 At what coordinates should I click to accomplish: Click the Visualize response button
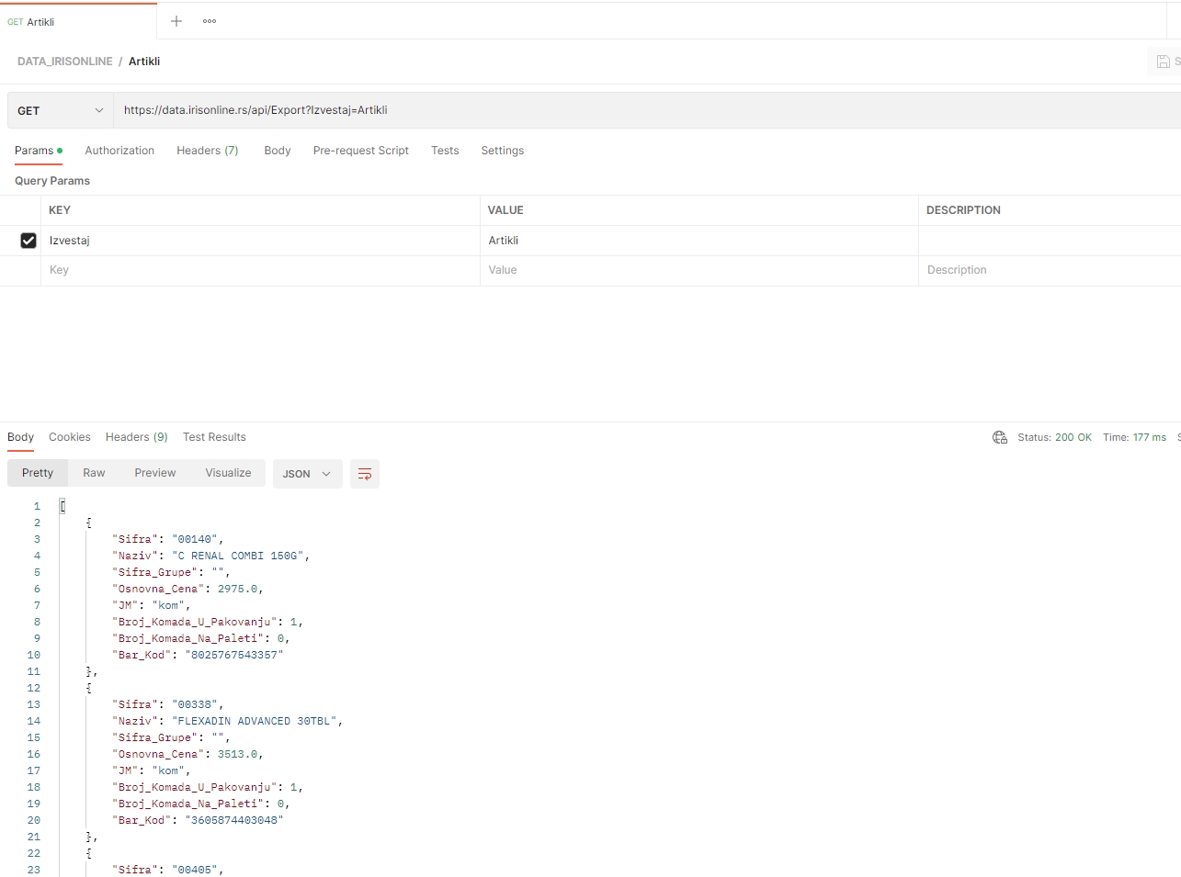click(x=228, y=473)
